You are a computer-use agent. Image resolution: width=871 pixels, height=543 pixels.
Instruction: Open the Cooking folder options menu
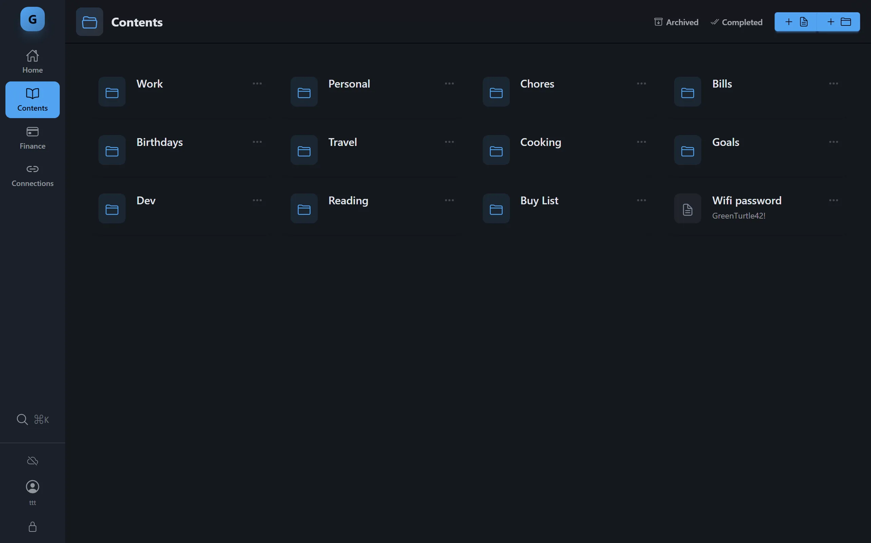point(641,142)
